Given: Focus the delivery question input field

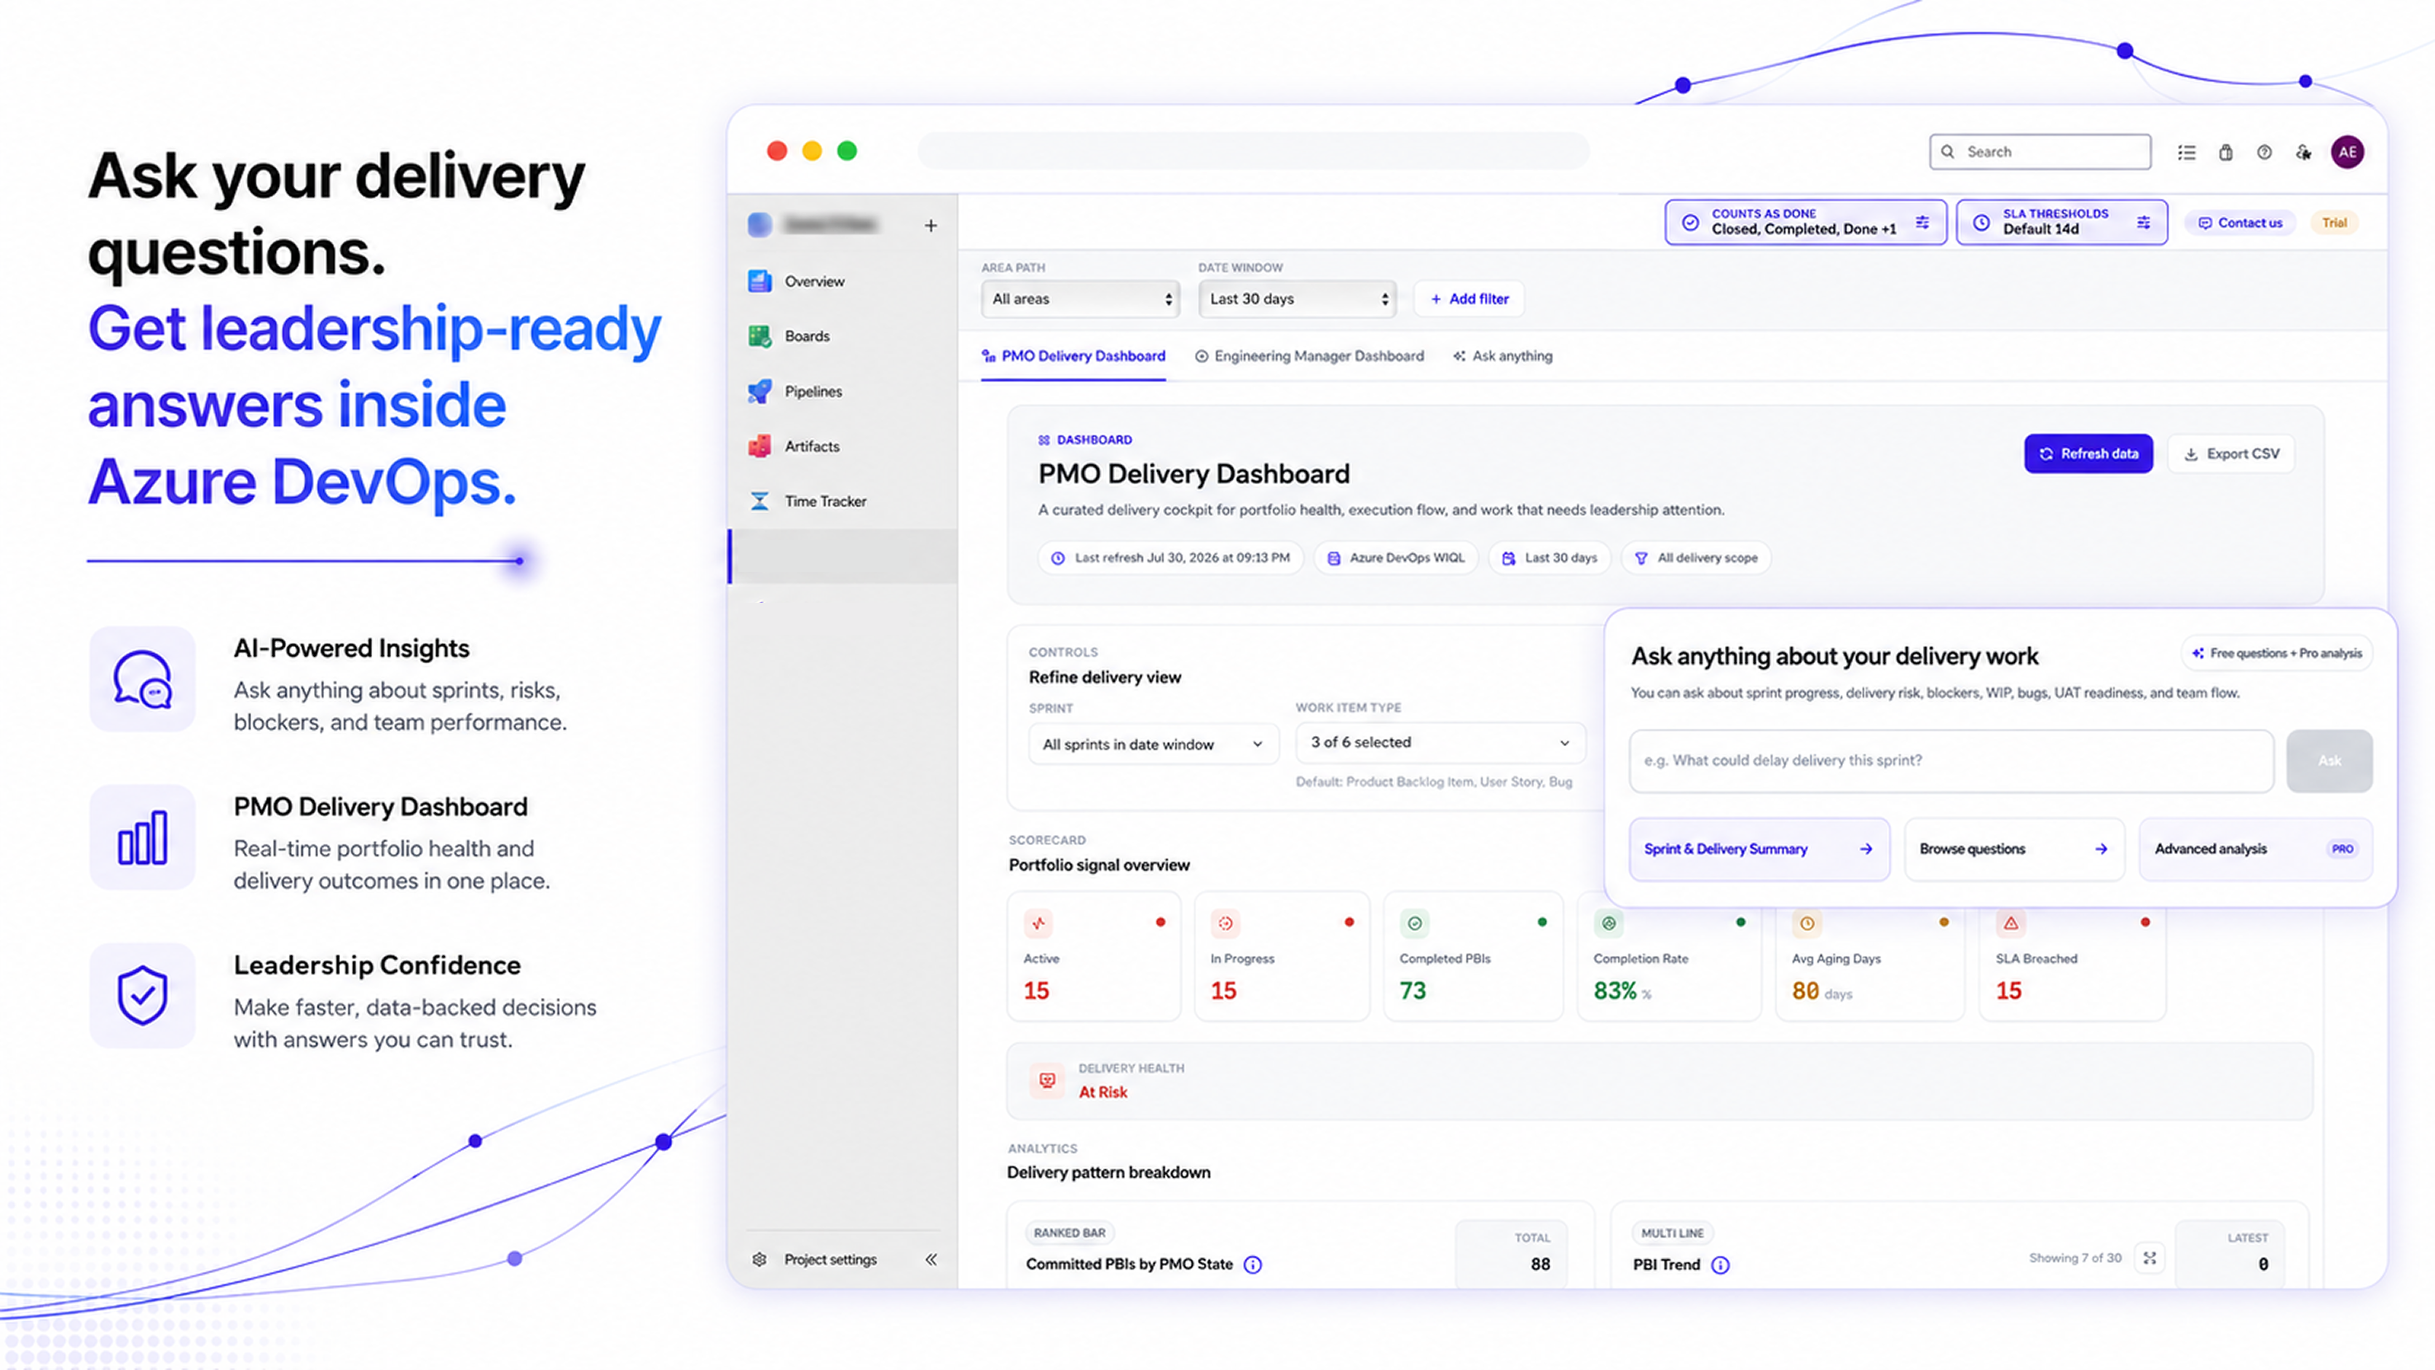Looking at the screenshot, I should [x=1951, y=761].
